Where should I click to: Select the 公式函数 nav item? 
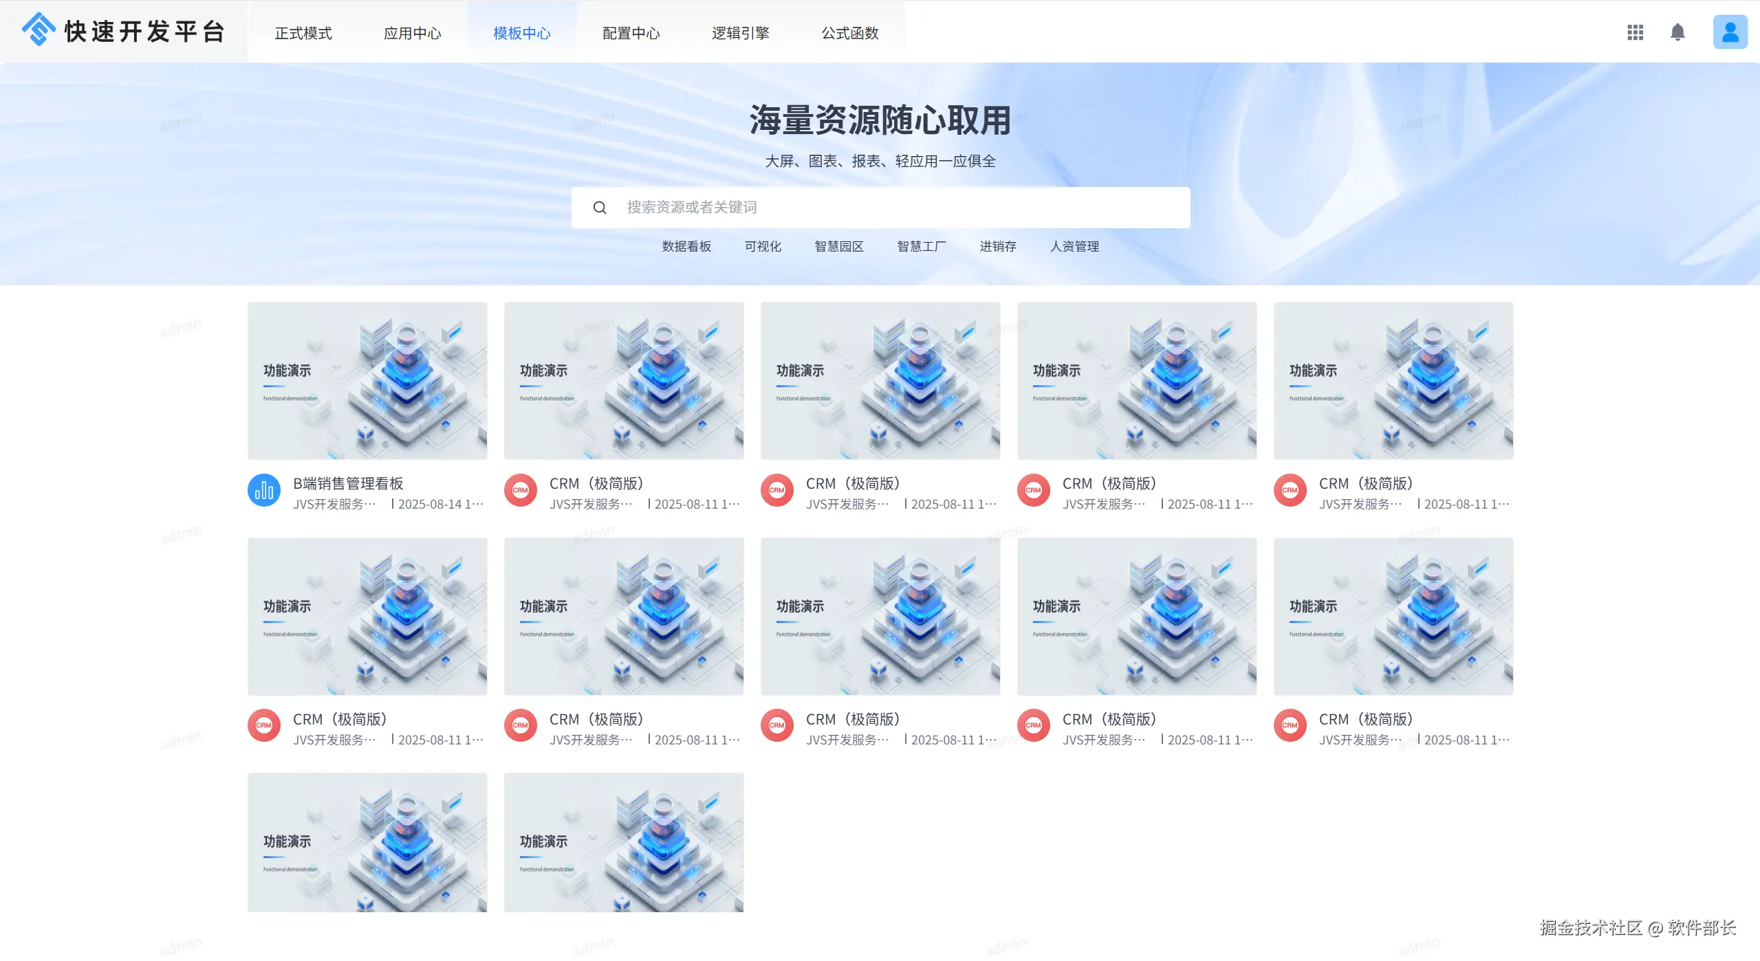850,33
